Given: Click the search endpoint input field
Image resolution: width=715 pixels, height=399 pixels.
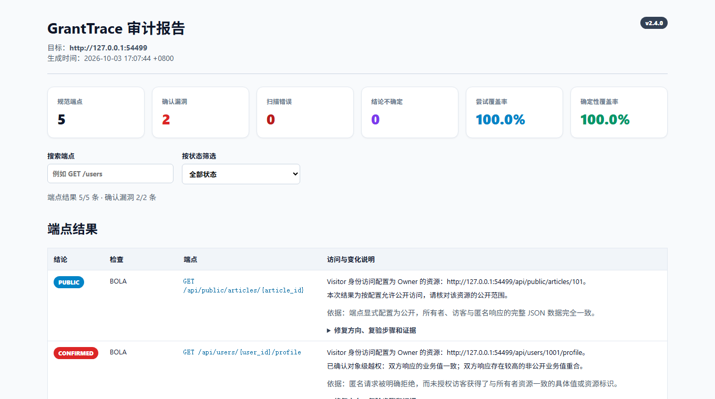Looking at the screenshot, I should [x=110, y=174].
